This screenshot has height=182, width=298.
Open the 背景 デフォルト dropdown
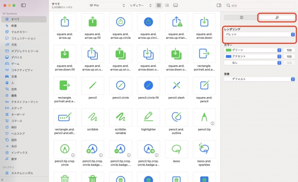click(x=259, y=79)
